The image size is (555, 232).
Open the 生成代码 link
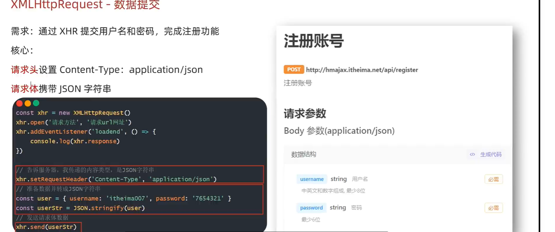[491, 154]
